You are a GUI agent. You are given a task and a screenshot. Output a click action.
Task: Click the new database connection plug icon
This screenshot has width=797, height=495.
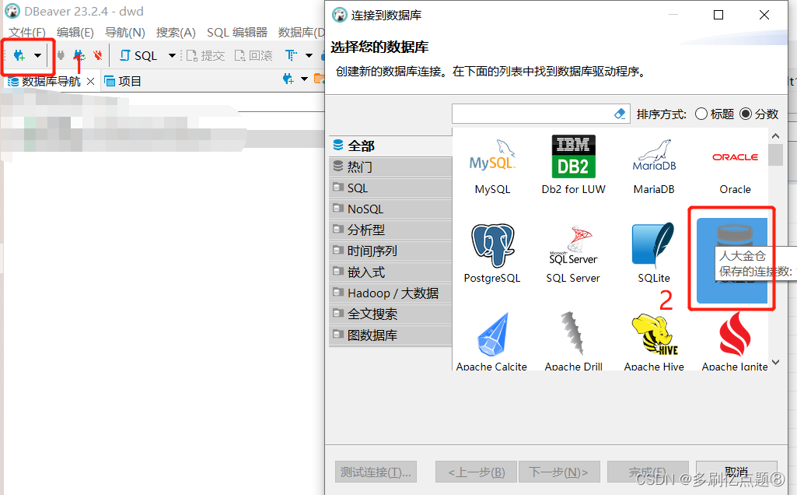[x=19, y=55]
